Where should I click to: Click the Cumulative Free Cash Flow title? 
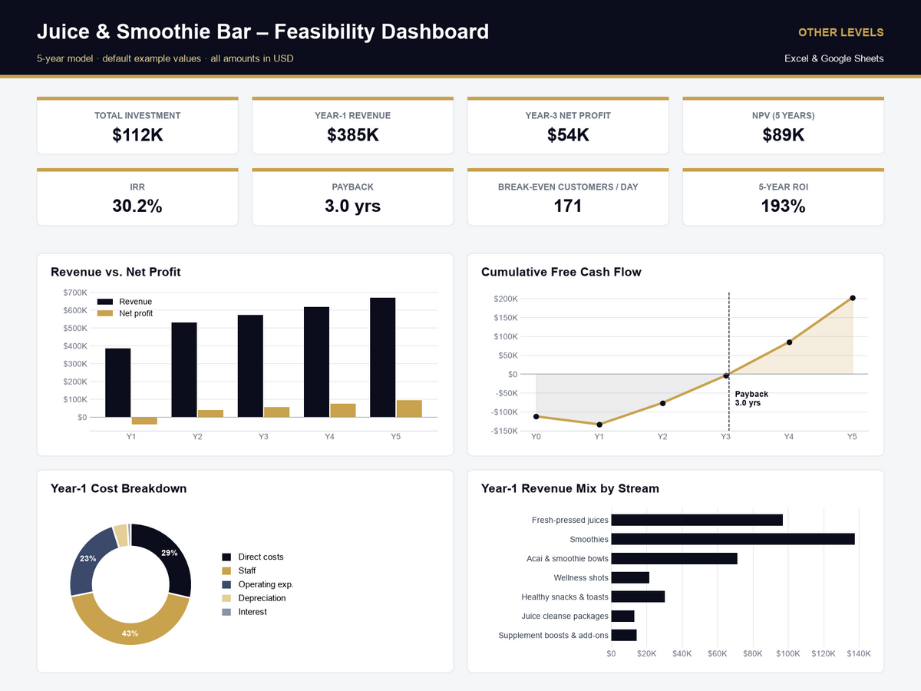pos(561,272)
